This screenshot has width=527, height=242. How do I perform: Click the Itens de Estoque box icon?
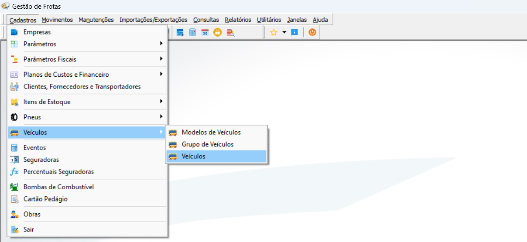coord(14,102)
